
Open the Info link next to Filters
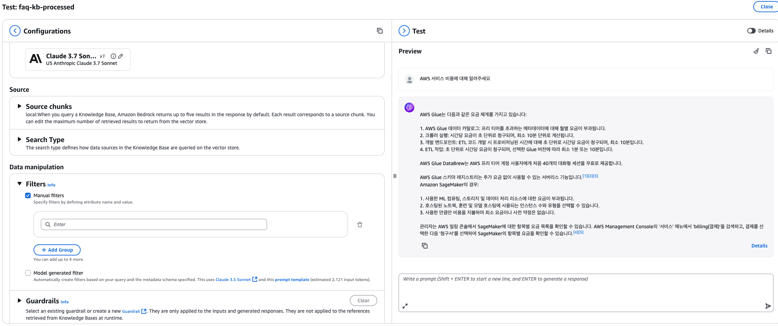(51, 185)
